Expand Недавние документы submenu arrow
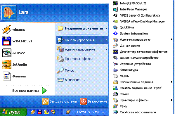Image resolution: width=175 pixels, height=116 pixels. [x=106, y=28]
